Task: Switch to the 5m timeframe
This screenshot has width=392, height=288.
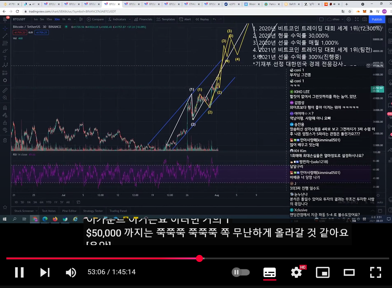Action: point(42,19)
